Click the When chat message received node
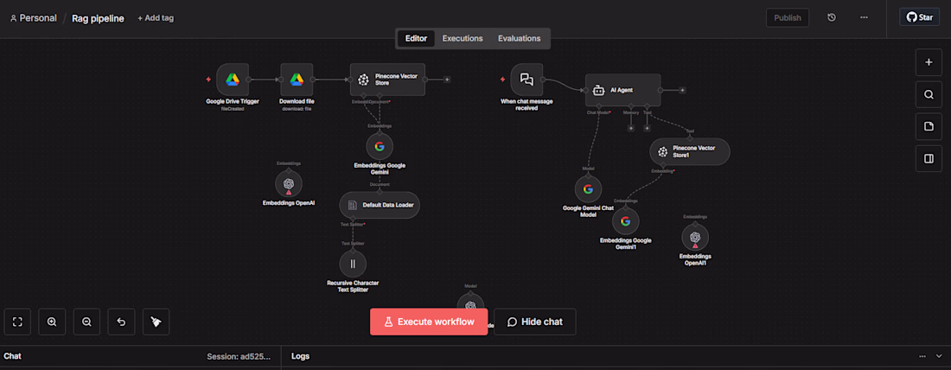This screenshot has width=951, height=370. point(527,80)
